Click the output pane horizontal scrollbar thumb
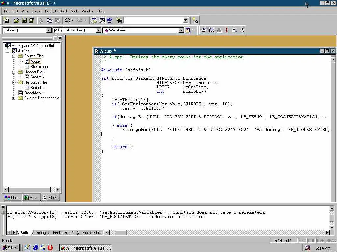337x252 pixels. tap(121, 233)
